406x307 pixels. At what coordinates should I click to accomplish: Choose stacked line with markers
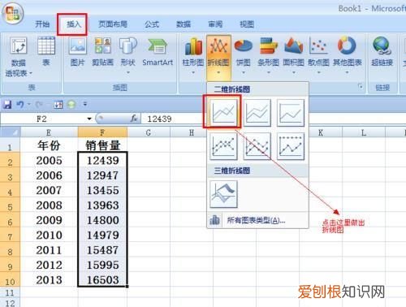[x=257, y=146]
